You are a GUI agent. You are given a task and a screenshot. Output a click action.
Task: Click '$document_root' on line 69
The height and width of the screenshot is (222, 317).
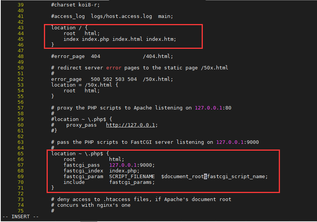coord(182,177)
